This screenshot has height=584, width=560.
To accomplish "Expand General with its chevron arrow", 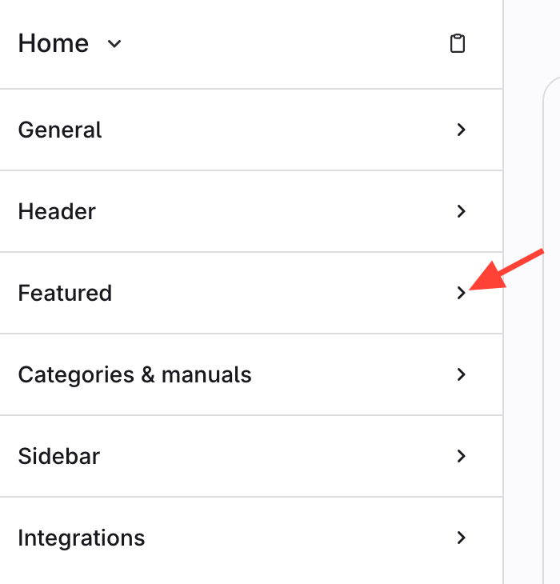I will (461, 130).
